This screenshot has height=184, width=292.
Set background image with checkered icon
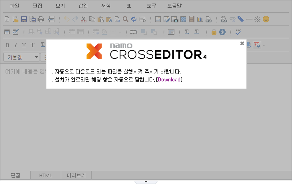[x=183, y=19]
